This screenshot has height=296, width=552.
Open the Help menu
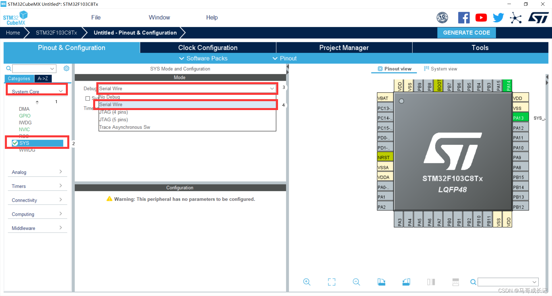[x=212, y=18]
